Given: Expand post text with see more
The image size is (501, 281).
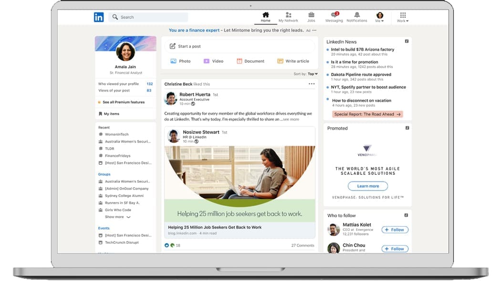Looking at the screenshot, I should coord(291,119).
